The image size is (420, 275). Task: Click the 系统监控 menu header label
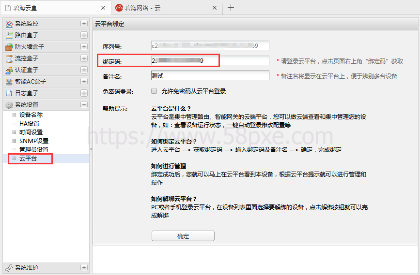click(x=27, y=24)
